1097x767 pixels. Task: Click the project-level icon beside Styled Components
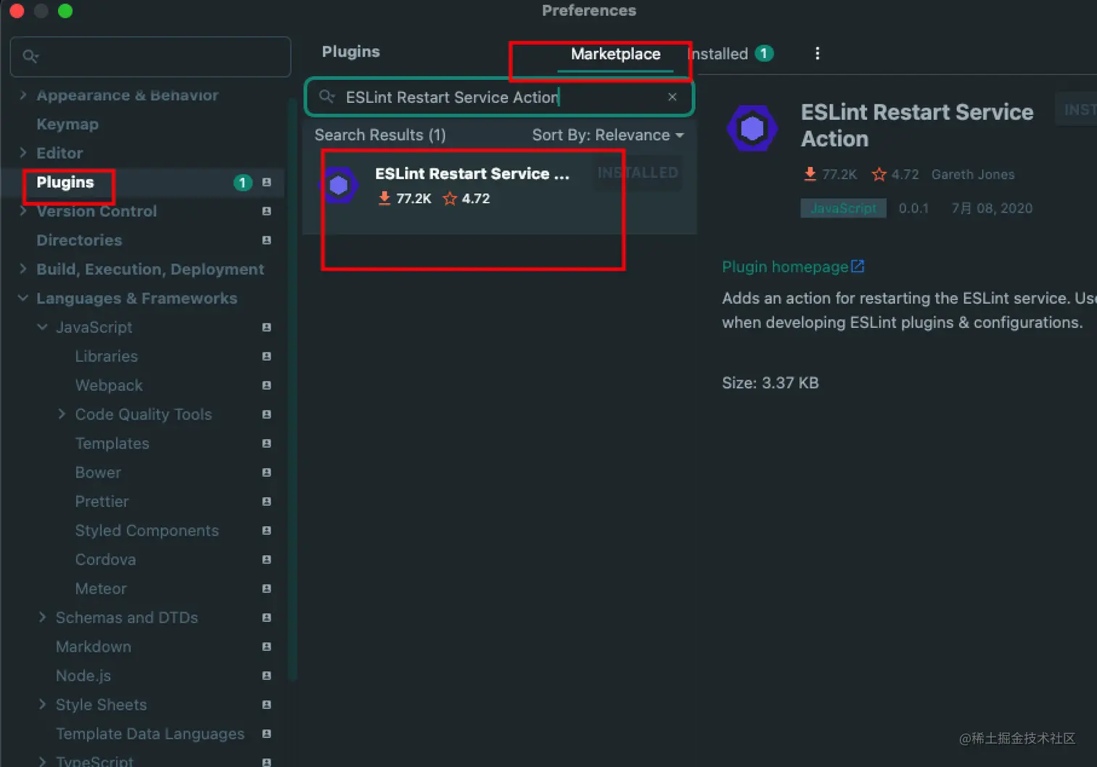pos(266,530)
